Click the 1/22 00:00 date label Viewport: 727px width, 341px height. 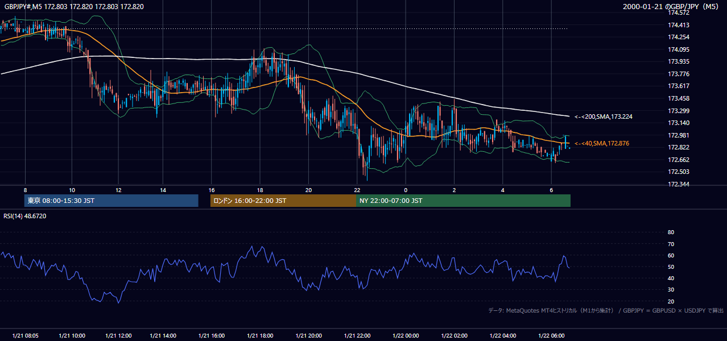click(x=406, y=336)
